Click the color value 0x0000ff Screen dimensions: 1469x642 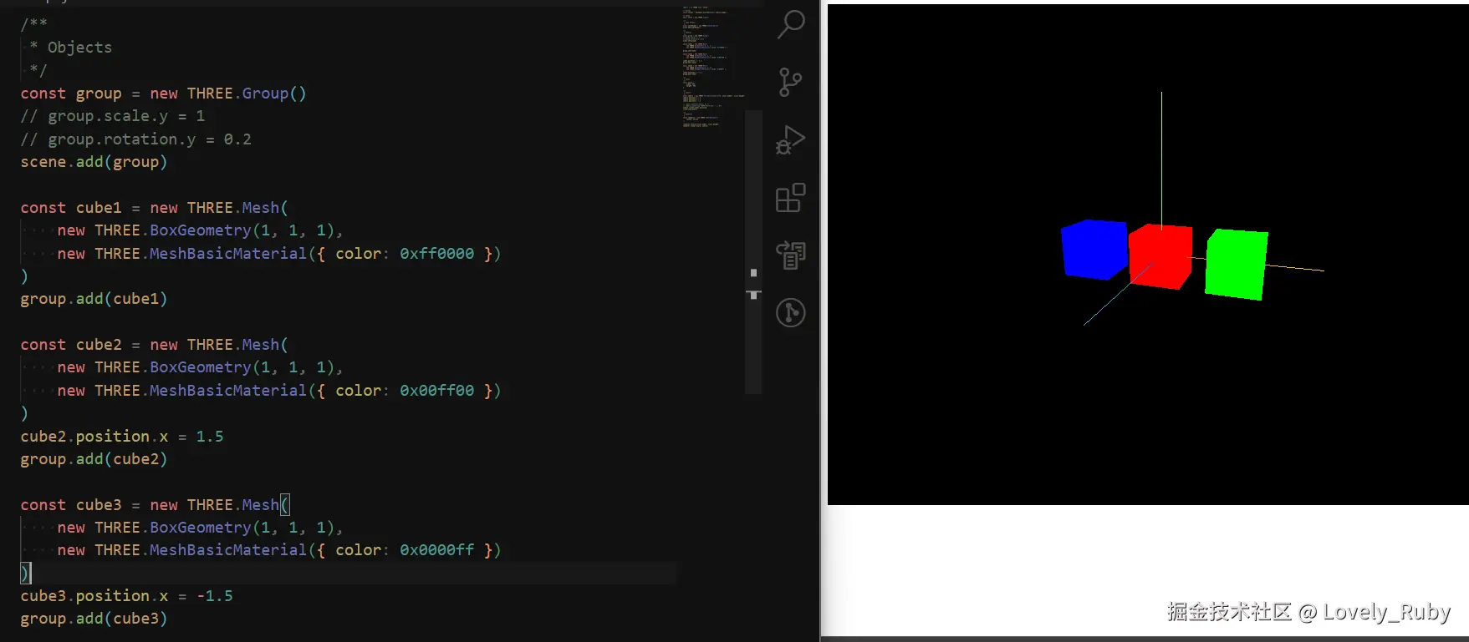pyautogui.click(x=437, y=550)
